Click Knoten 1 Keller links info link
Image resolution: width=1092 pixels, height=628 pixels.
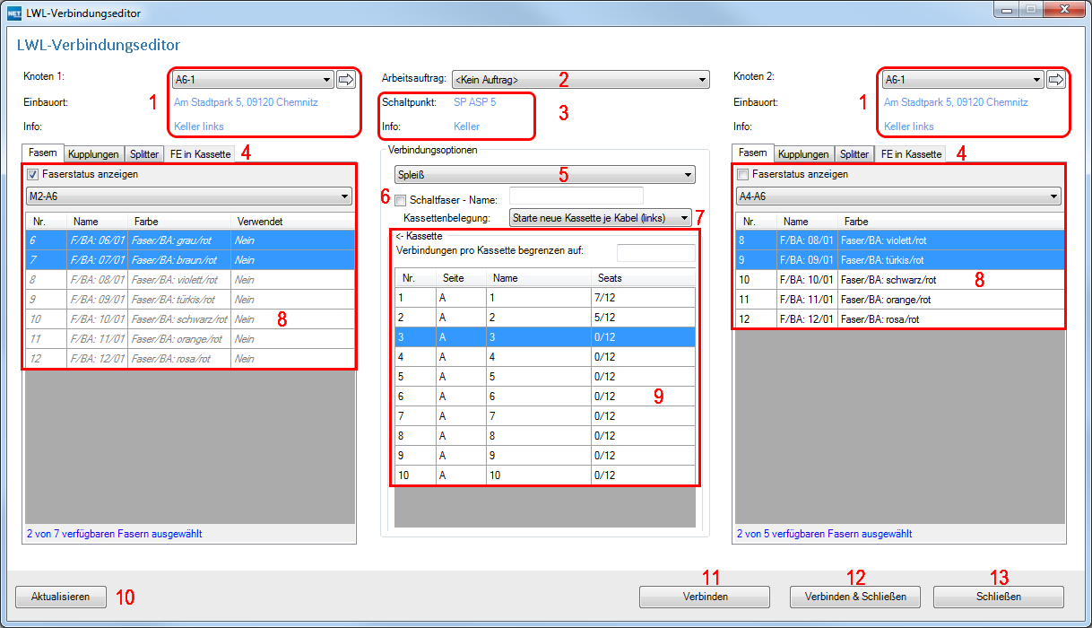point(199,126)
